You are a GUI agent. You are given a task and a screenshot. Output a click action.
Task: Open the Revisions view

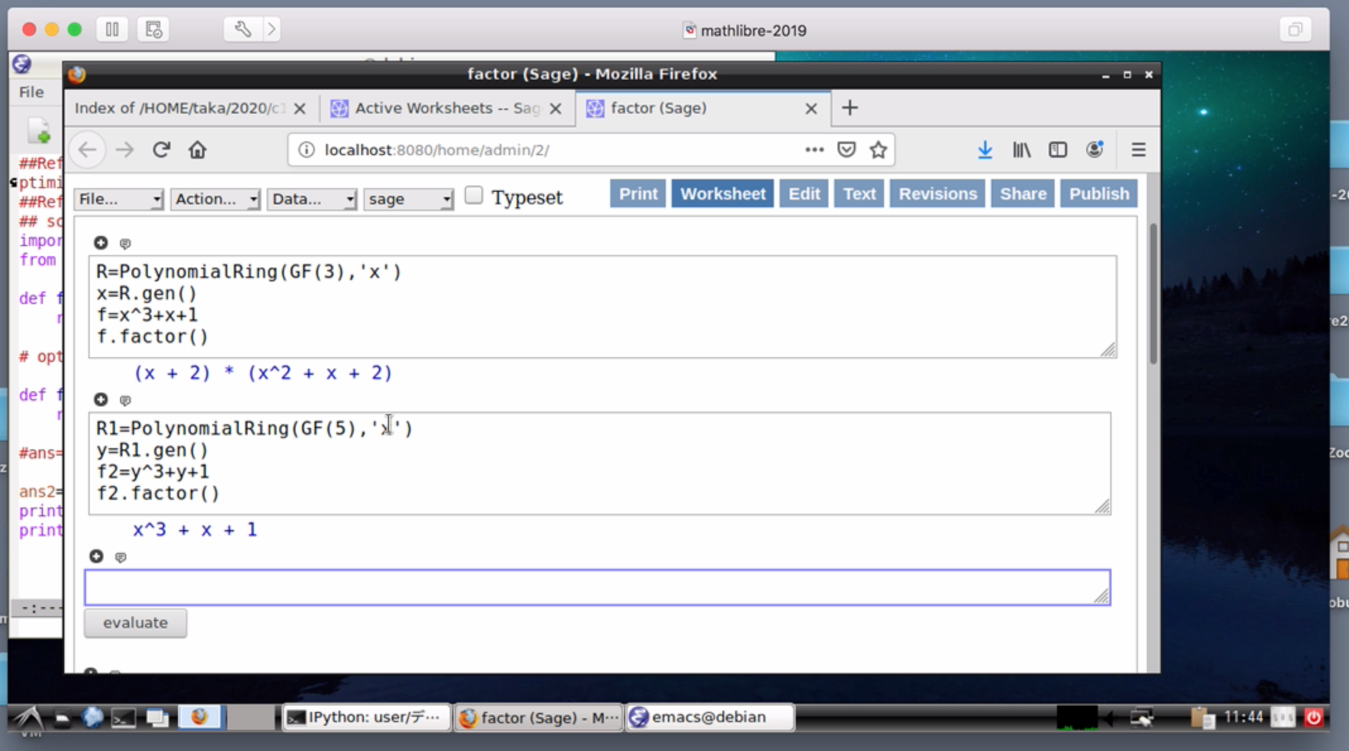pyautogui.click(x=938, y=194)
